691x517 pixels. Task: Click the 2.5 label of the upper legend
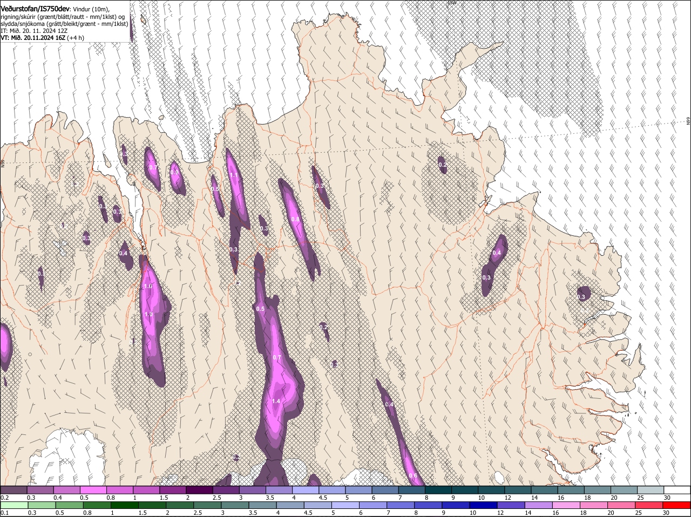(x=216, y=498)
